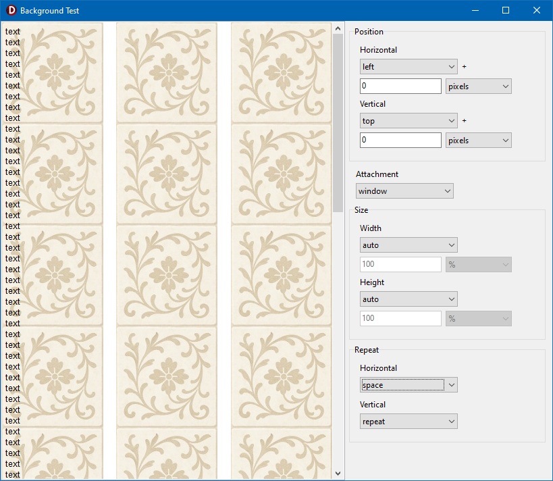This screenshot has height=481, width=553.
Task: Open the Attachment 'window' dropdown
Action: click(x=404, y=191)
